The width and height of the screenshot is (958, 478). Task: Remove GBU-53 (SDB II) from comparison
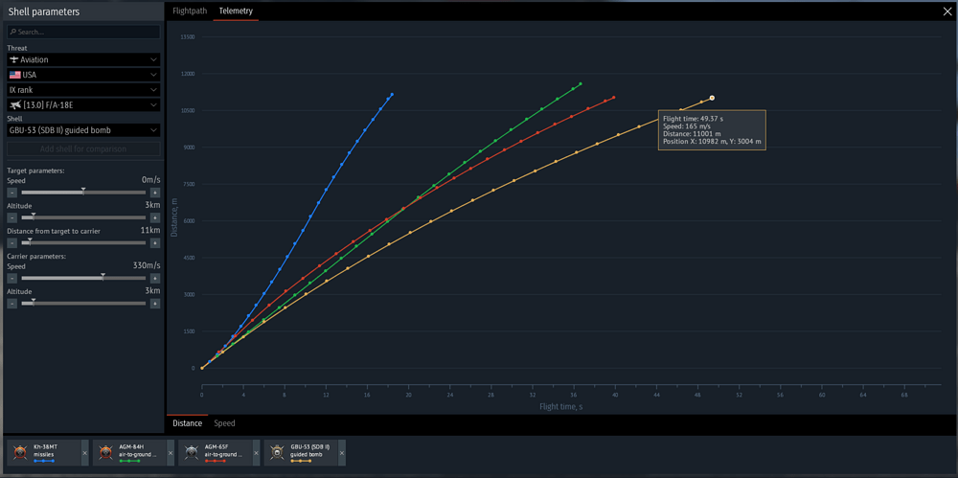(x=342, y=453)
